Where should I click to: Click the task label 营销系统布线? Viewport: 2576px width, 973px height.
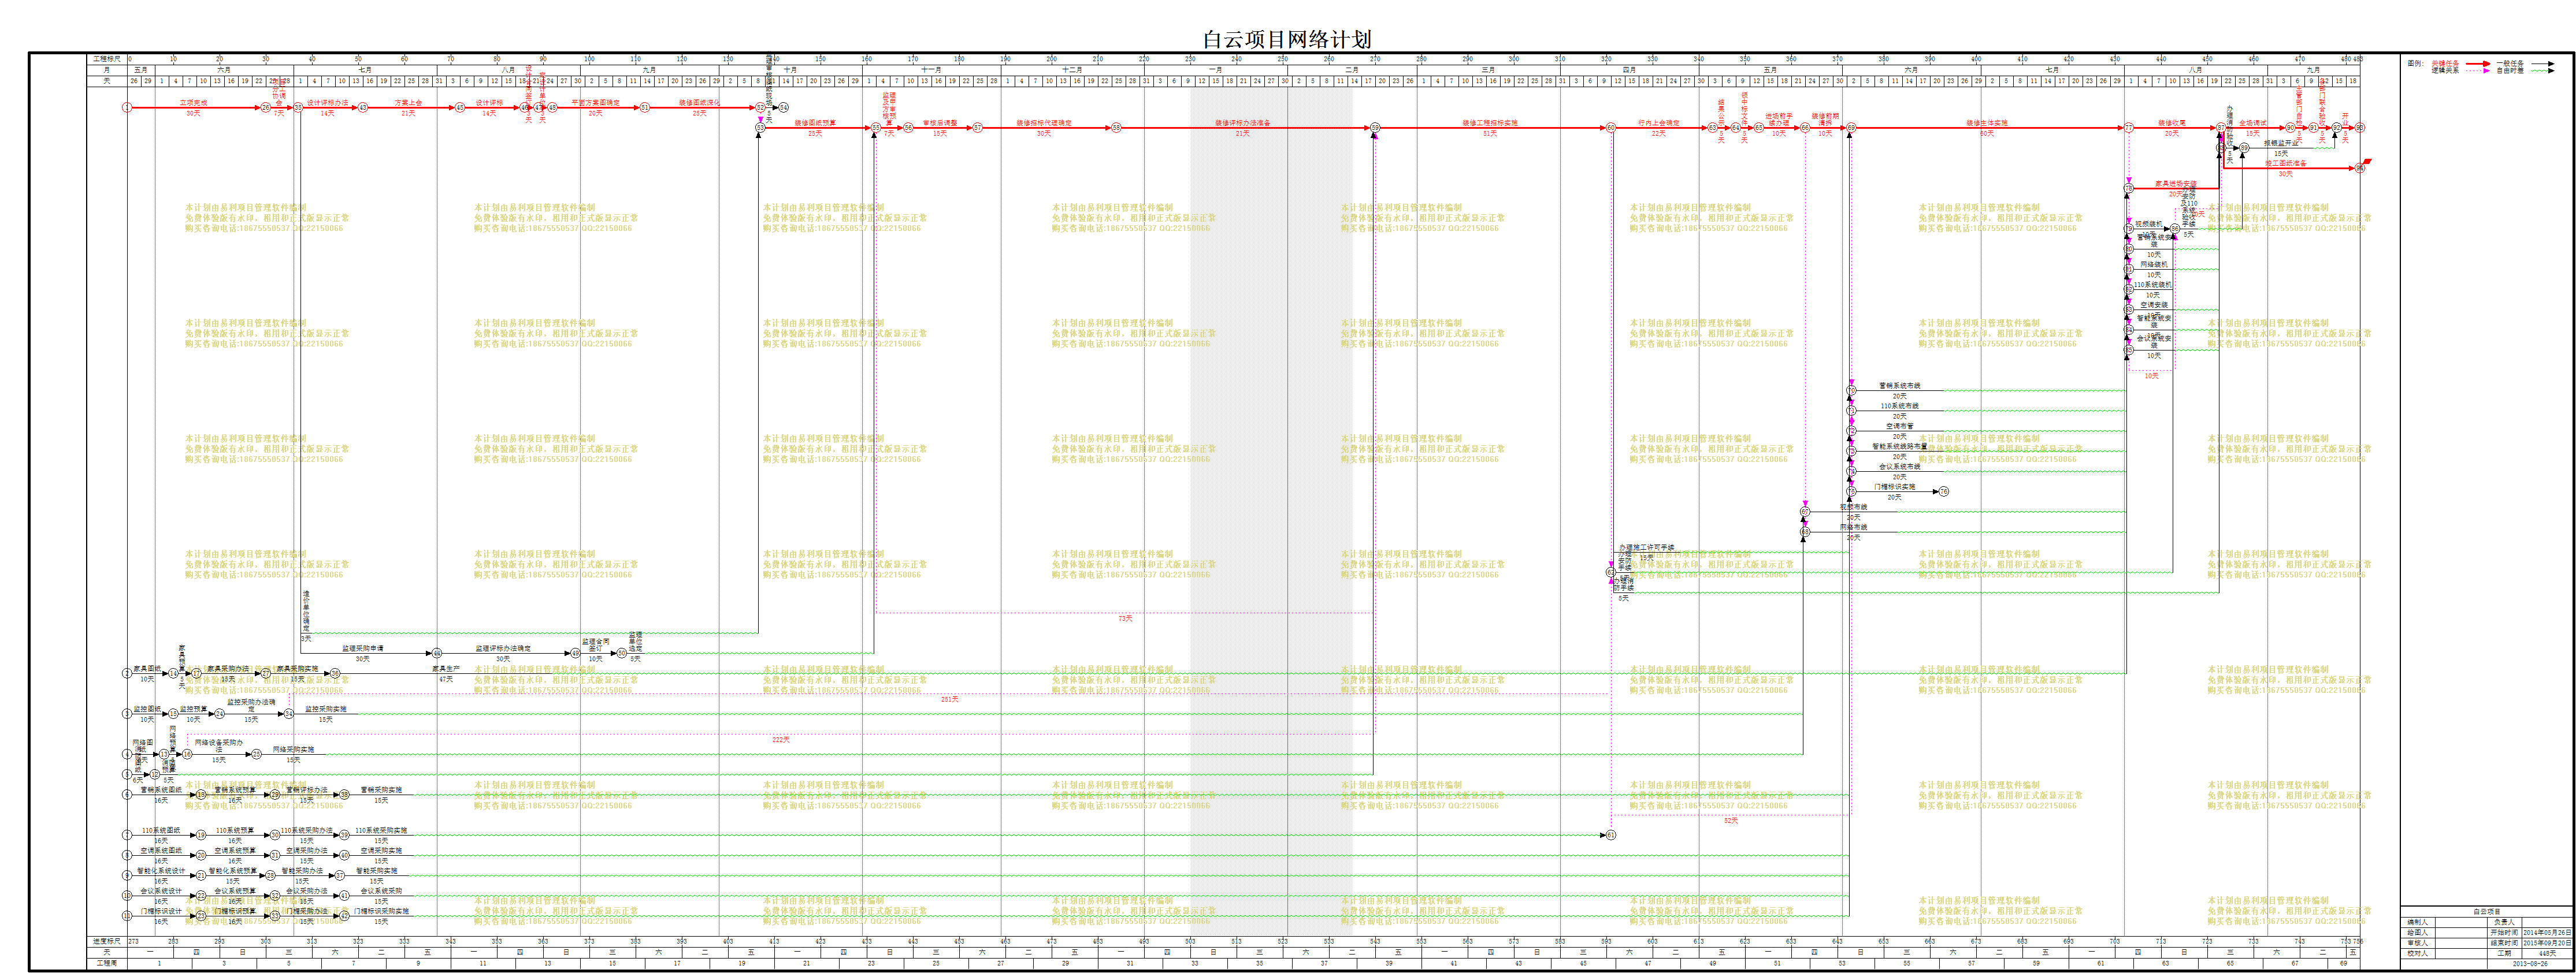(x=1900, y=386)
